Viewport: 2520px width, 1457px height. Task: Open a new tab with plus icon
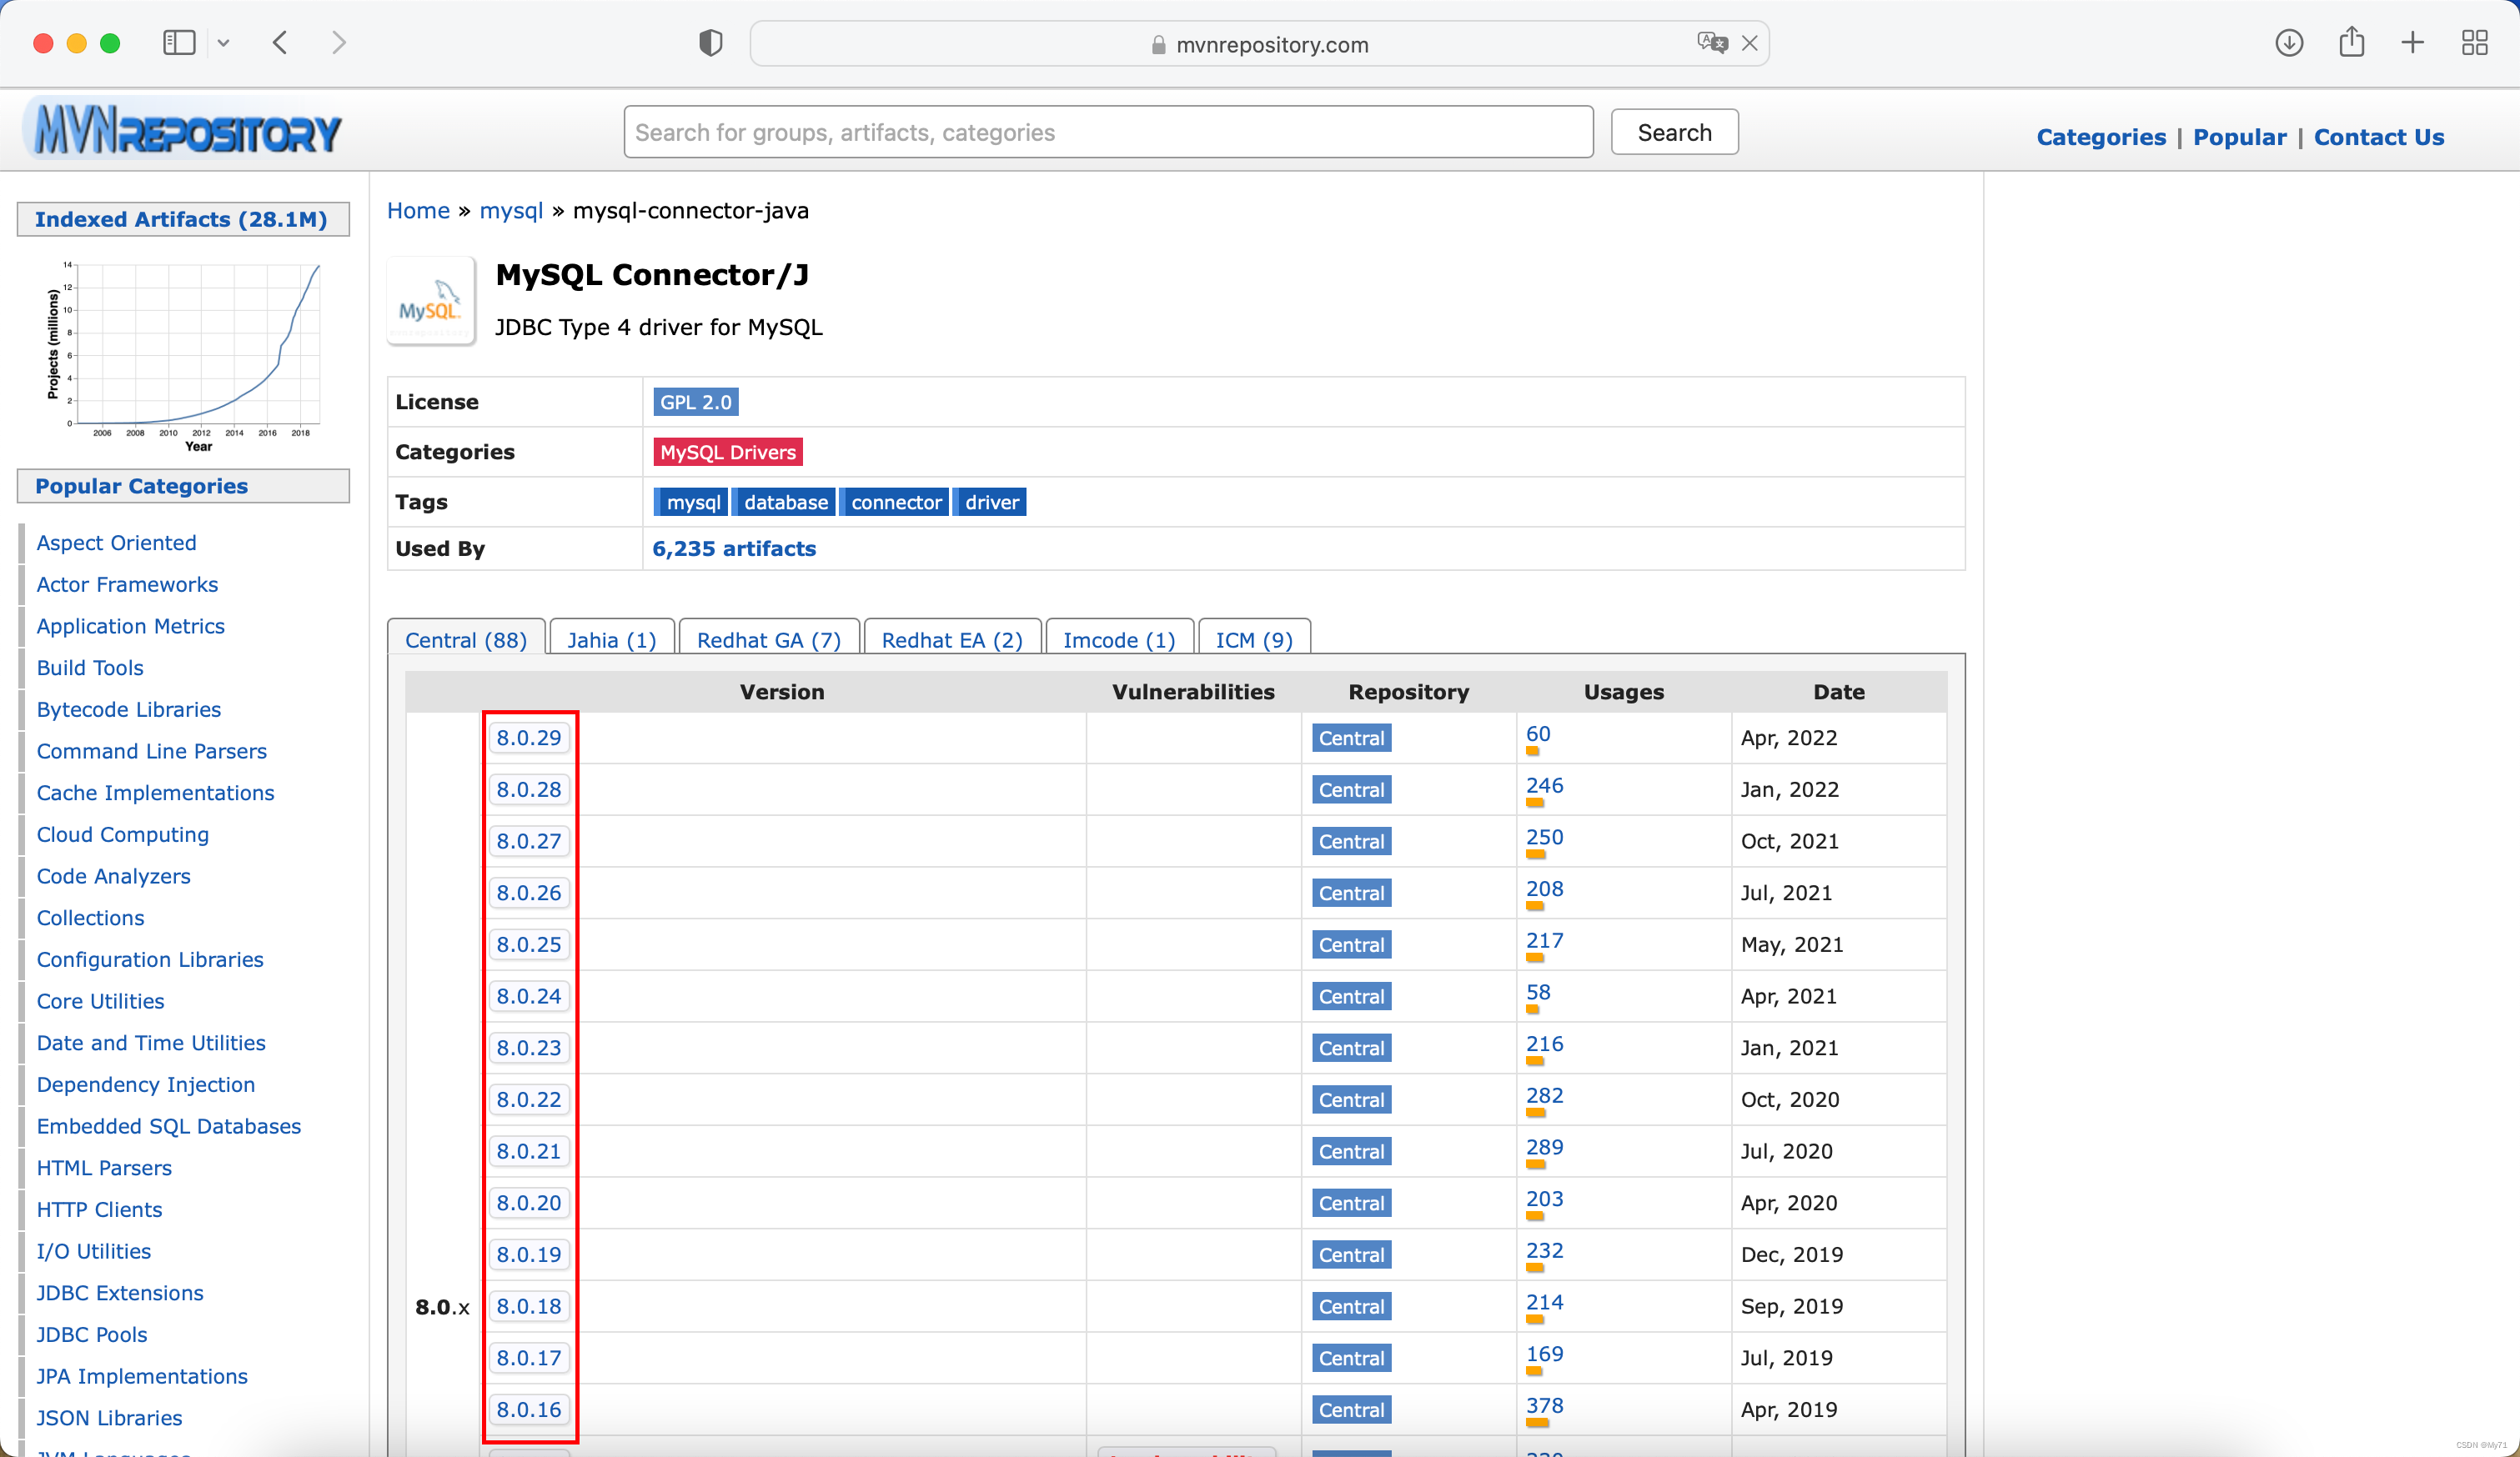tap(2412, 43)
